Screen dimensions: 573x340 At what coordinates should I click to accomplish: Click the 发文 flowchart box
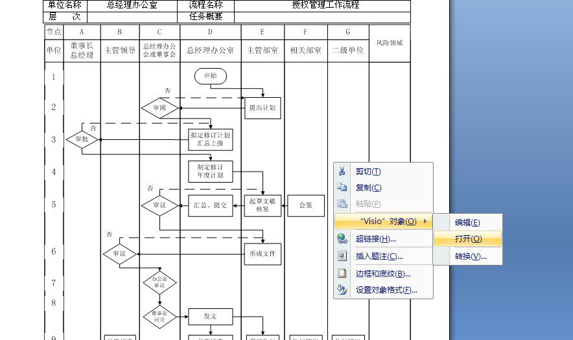click(x=211, y=317)
